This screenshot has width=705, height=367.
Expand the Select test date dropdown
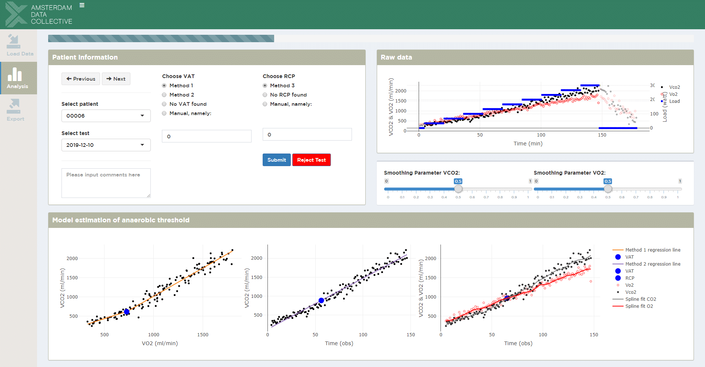point(106,145)
